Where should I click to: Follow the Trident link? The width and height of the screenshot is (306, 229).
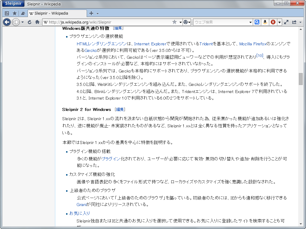[206, 44]
